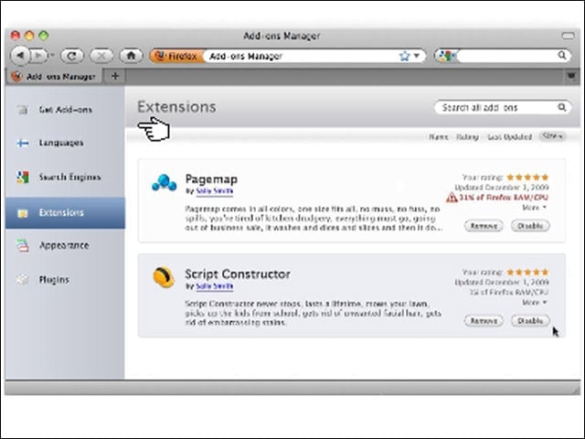
Task: Click the toolbar toggle pill in title bar
Action: point(568,36)
